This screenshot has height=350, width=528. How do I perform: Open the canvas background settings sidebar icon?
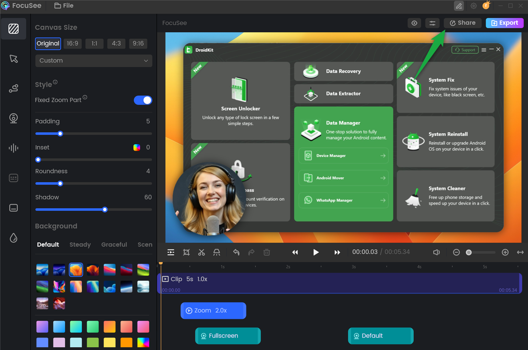14,28
